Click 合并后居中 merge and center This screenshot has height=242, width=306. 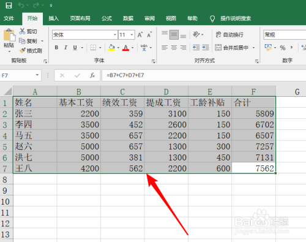click(x=232, y=48)
